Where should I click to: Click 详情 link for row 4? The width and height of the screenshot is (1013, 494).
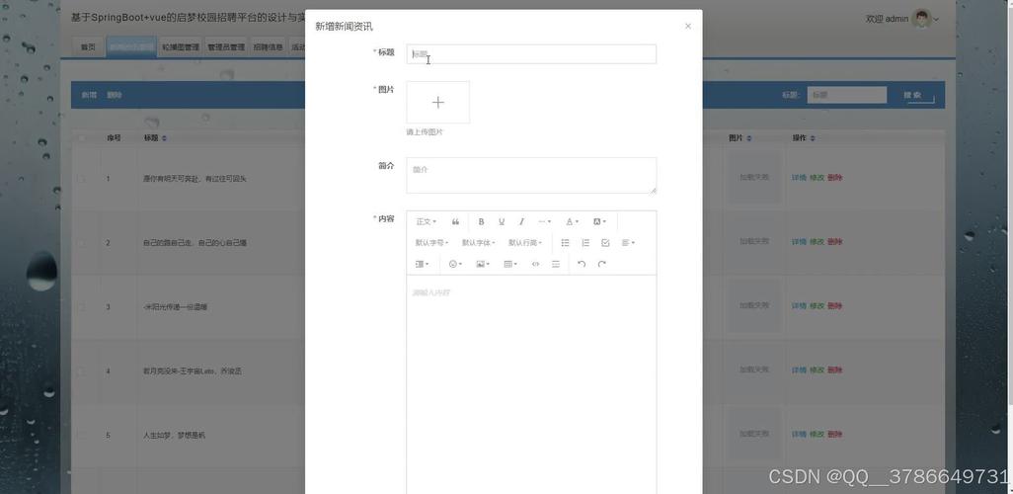pyautogui.click(x=799, y=370)
